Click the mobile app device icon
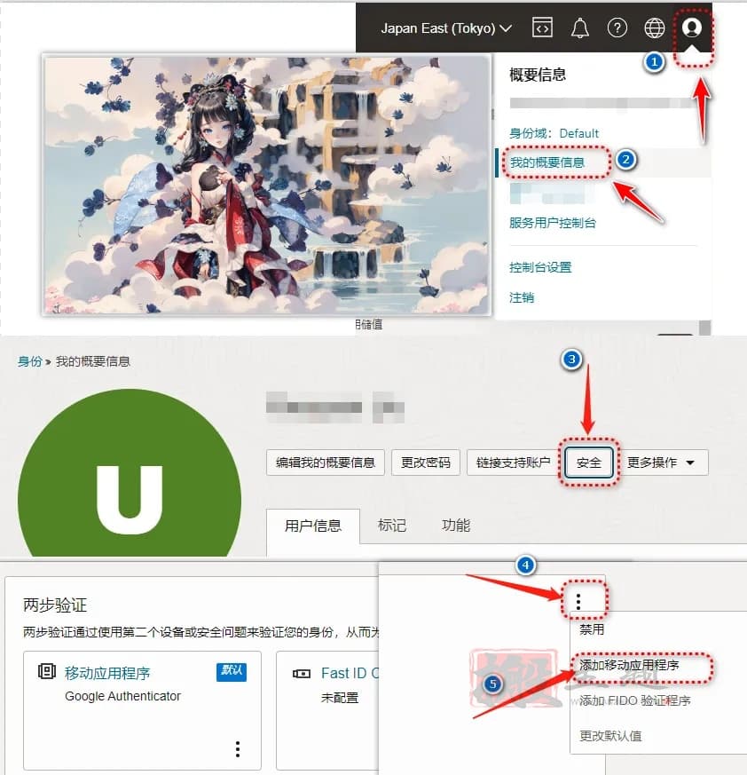The height and width of the screenshot is (775, 747). click(46, 671)
